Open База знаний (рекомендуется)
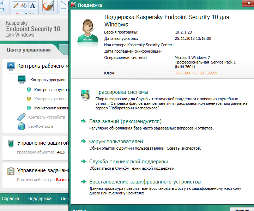Viewport: 254px width, 211px height. click(125, 121)
